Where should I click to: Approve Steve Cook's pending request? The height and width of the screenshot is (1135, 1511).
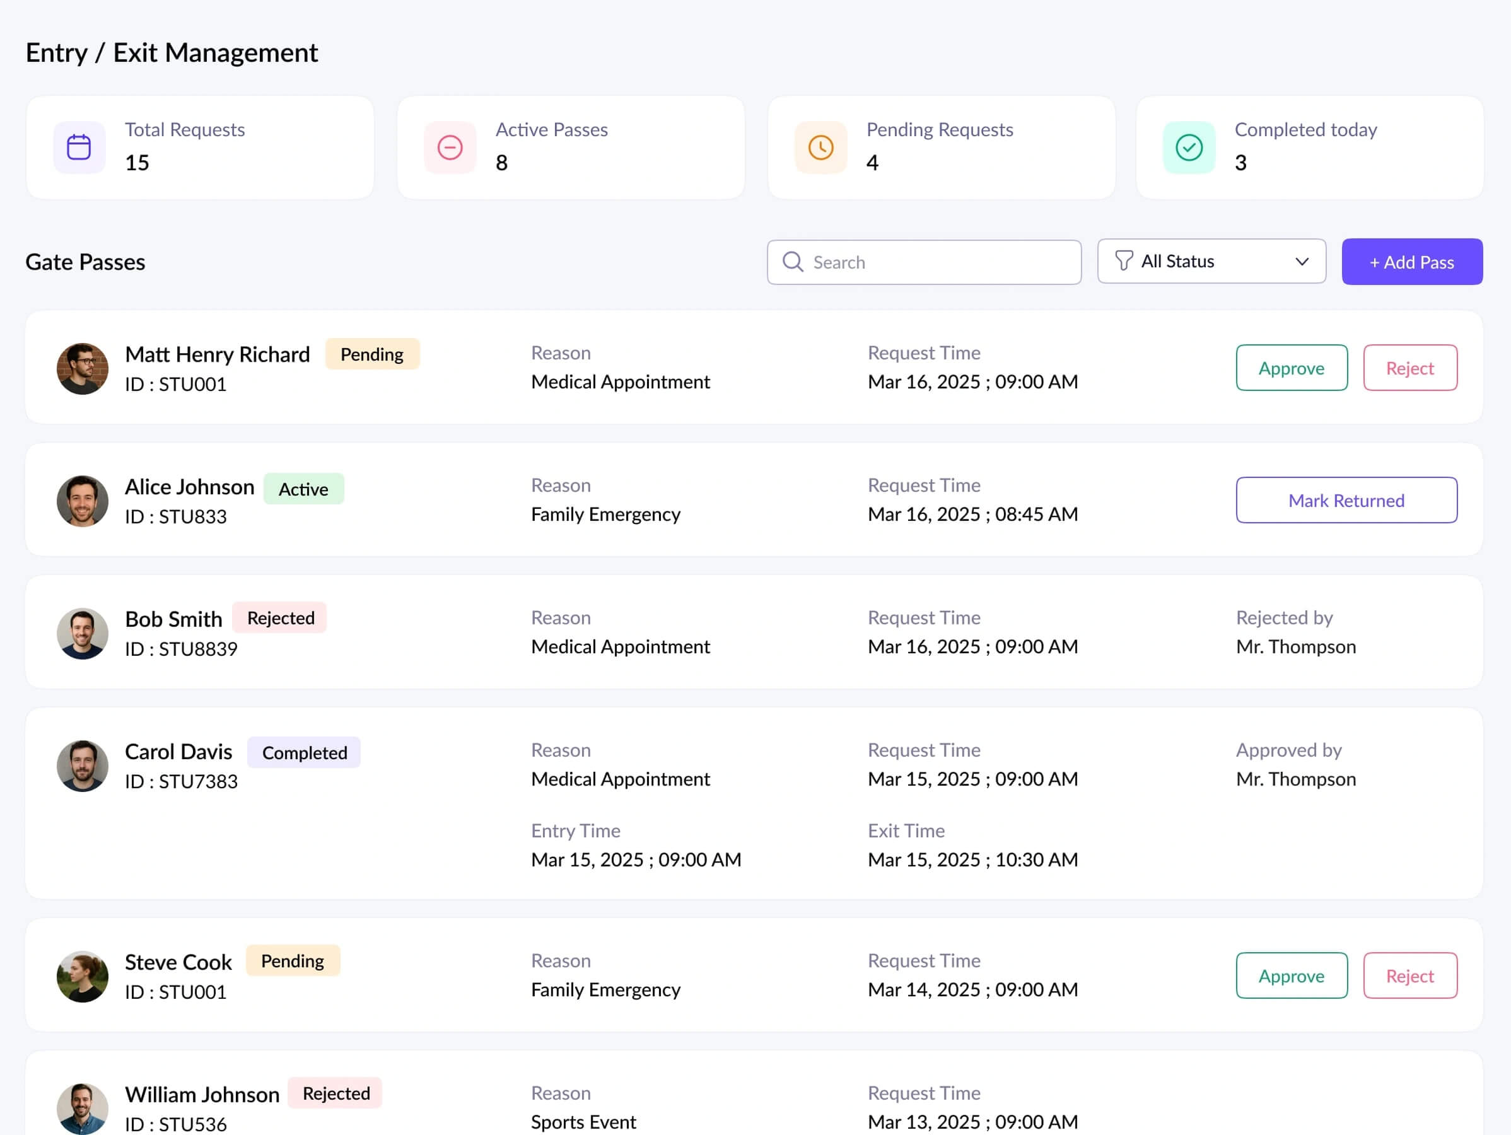tap(1290, 976)
